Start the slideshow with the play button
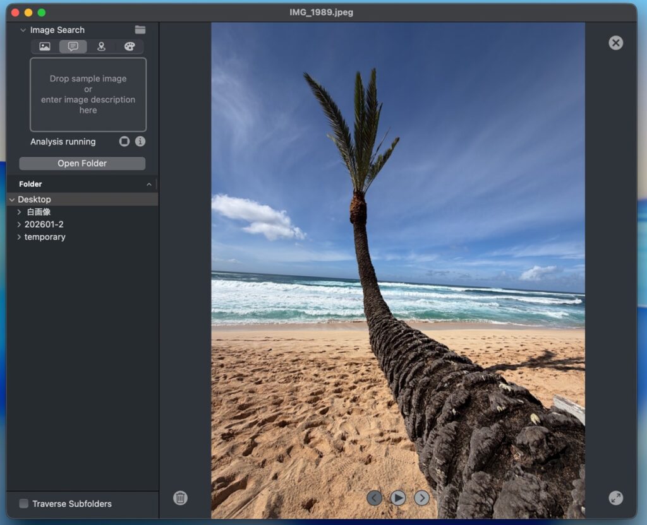This screenshot has height=525, width=647. 397,498
